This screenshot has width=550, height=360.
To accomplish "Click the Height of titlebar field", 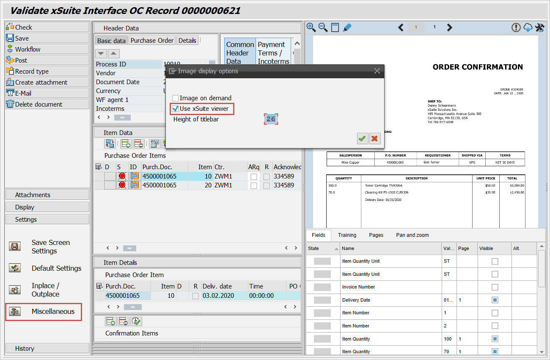I will tap(270, 119).
